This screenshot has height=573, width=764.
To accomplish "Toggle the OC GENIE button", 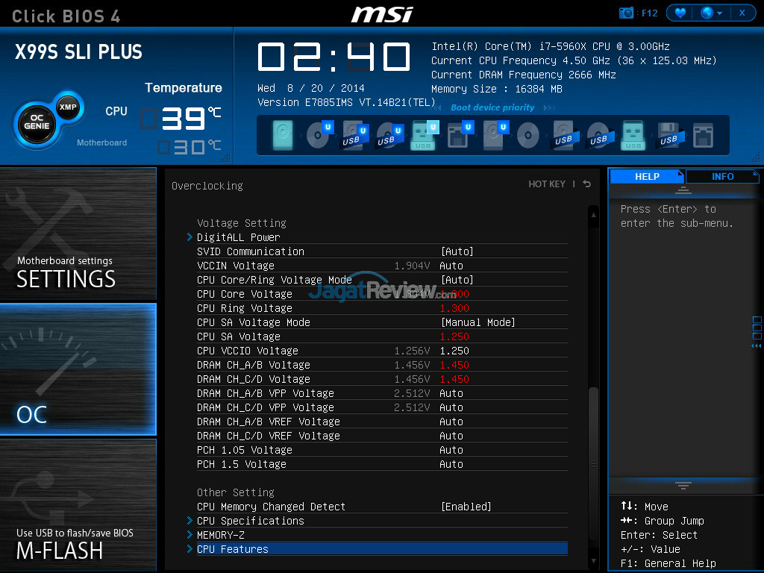I will [x=37, y=125].
